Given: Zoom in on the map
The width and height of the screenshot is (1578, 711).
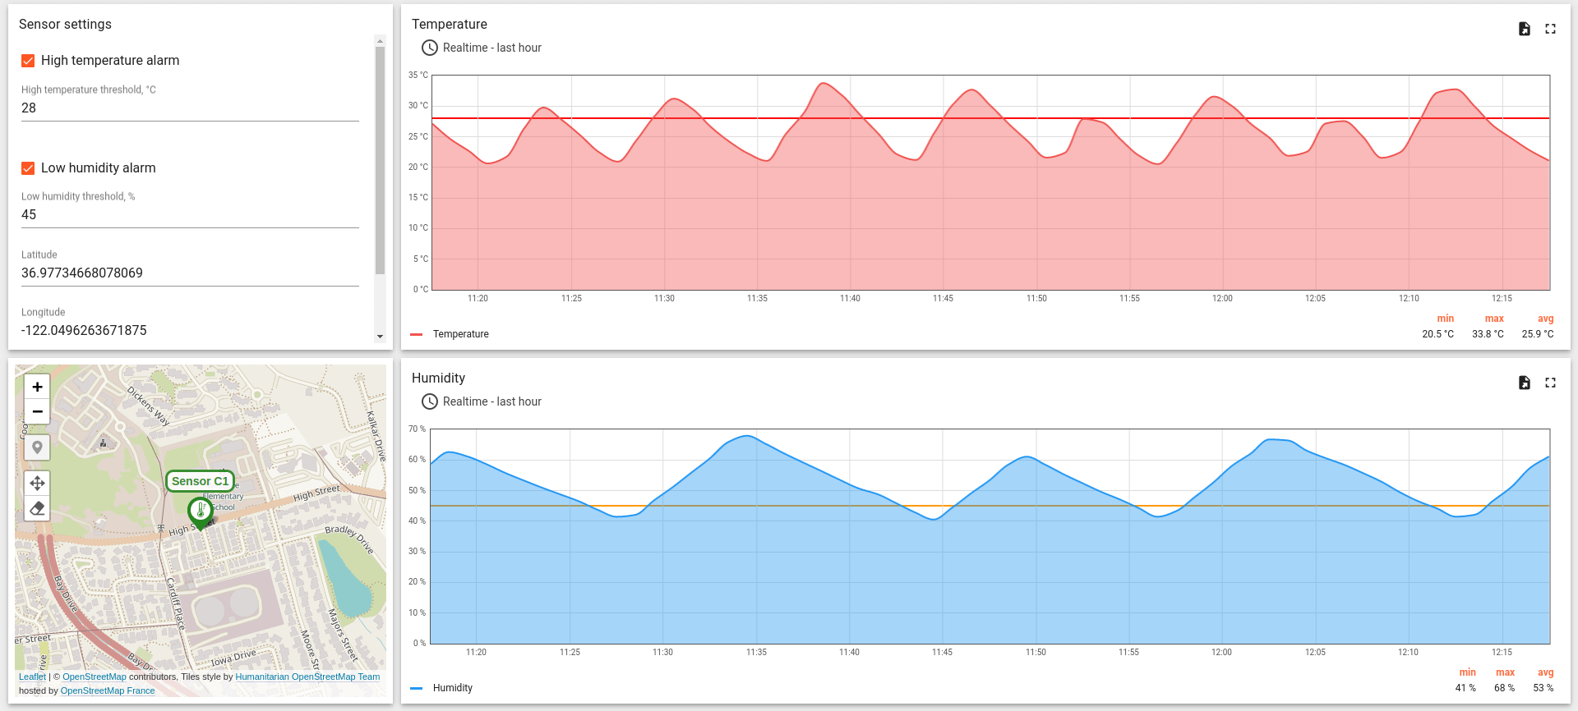Looking at the screenshot, I should point(37,387).
